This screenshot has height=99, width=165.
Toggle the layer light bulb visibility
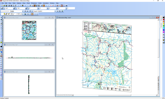point(4,14)
